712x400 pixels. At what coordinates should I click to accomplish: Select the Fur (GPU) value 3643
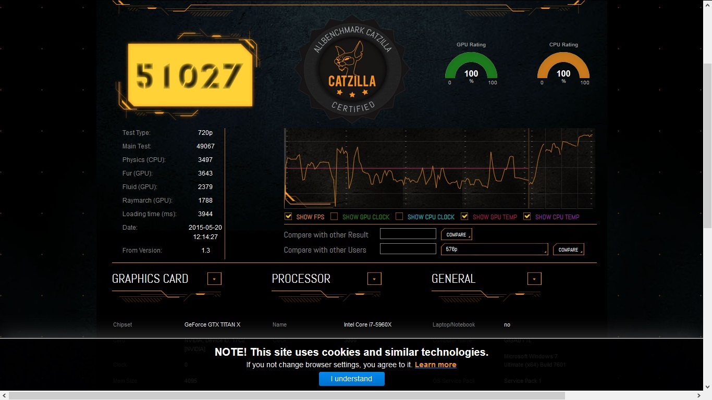(x=205, y=173)
